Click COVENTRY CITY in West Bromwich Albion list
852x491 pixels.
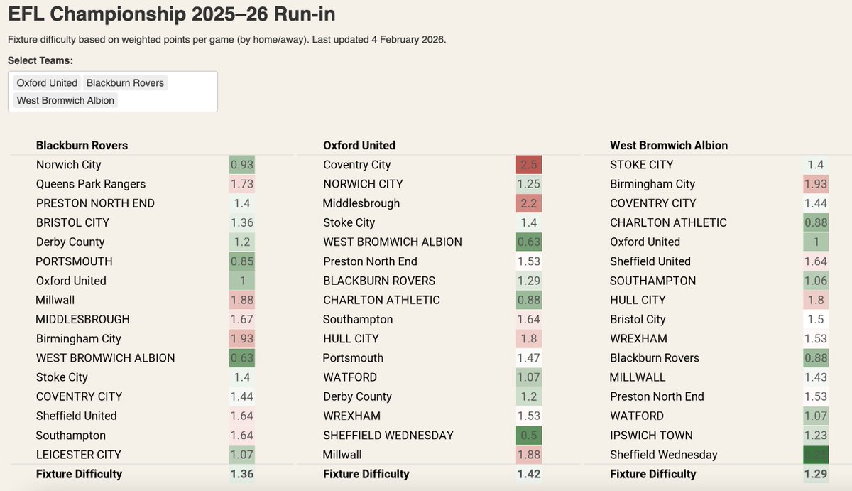coord(653,203)
